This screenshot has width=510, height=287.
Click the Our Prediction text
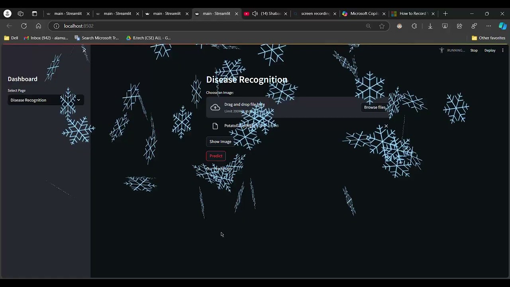click(x=219, y=169)
